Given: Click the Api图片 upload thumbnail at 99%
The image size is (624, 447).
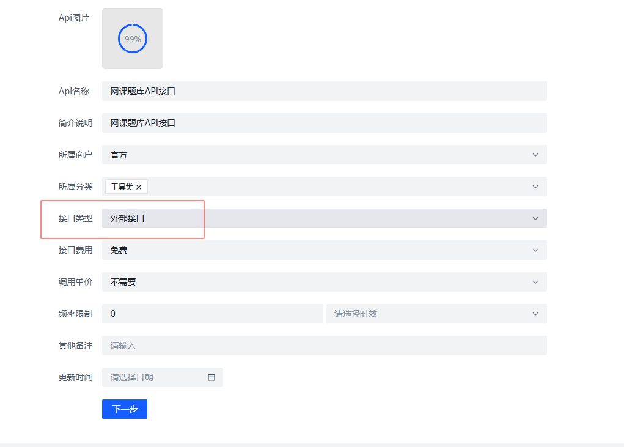Looking at the screenshot, I should click(133, 39).
